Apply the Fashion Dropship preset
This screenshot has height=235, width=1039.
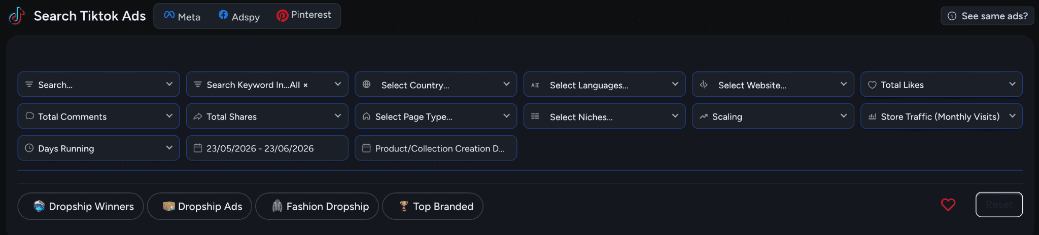pyautogui.click(x=317, y=206)
